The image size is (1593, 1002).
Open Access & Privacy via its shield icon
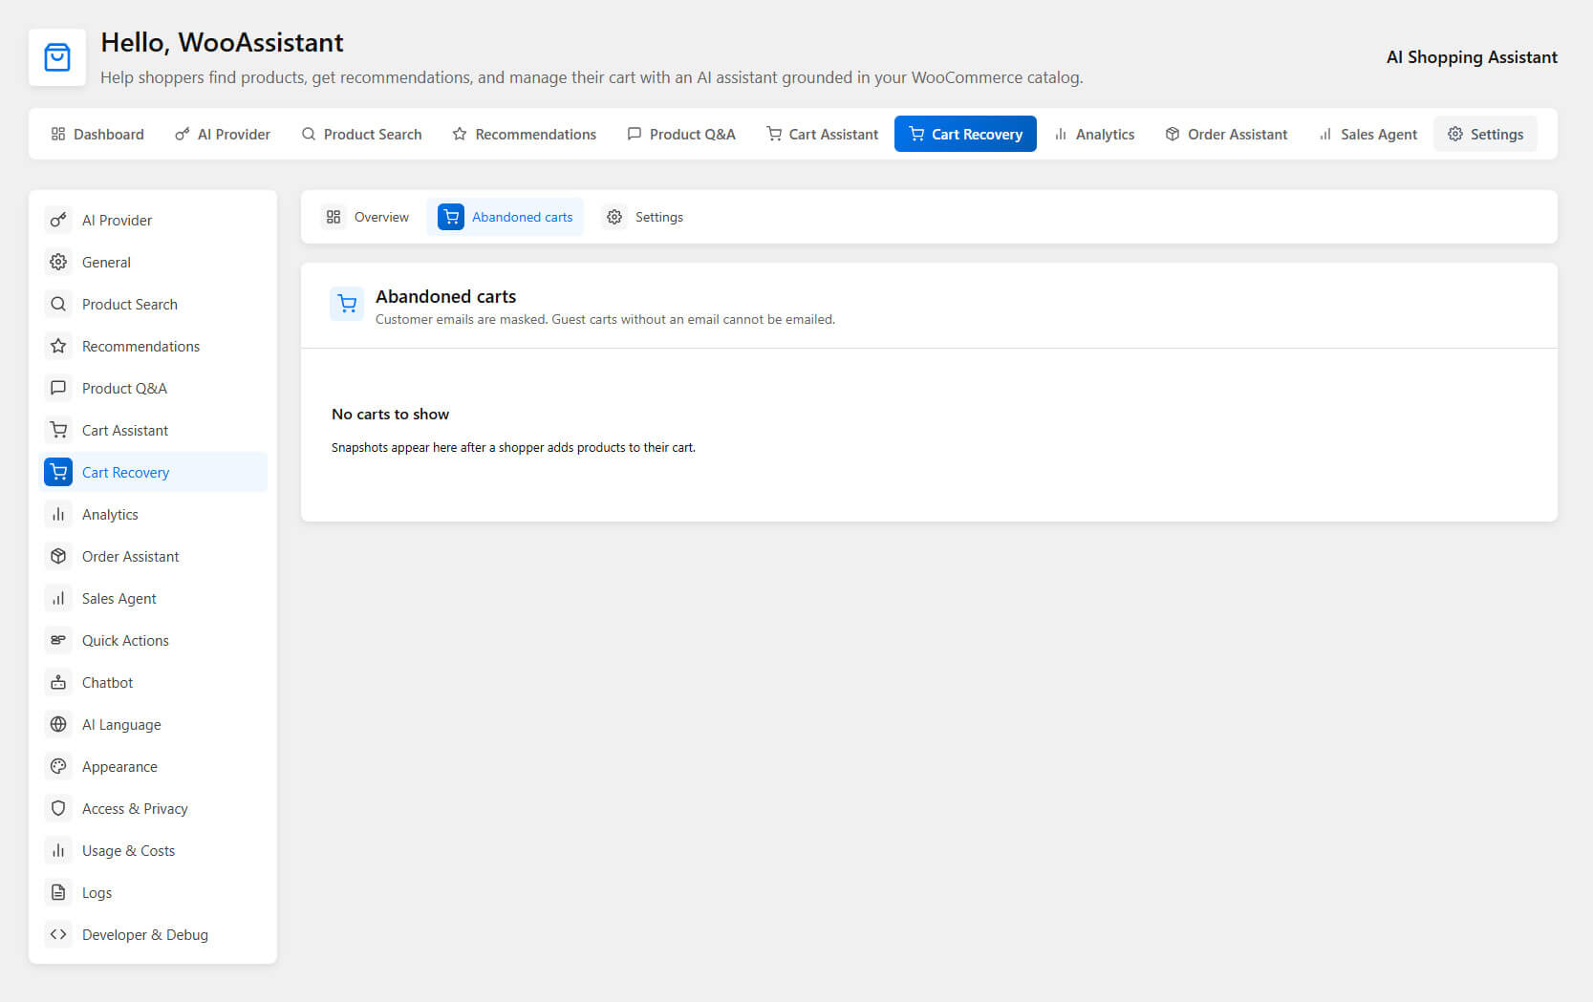(58, 808)
